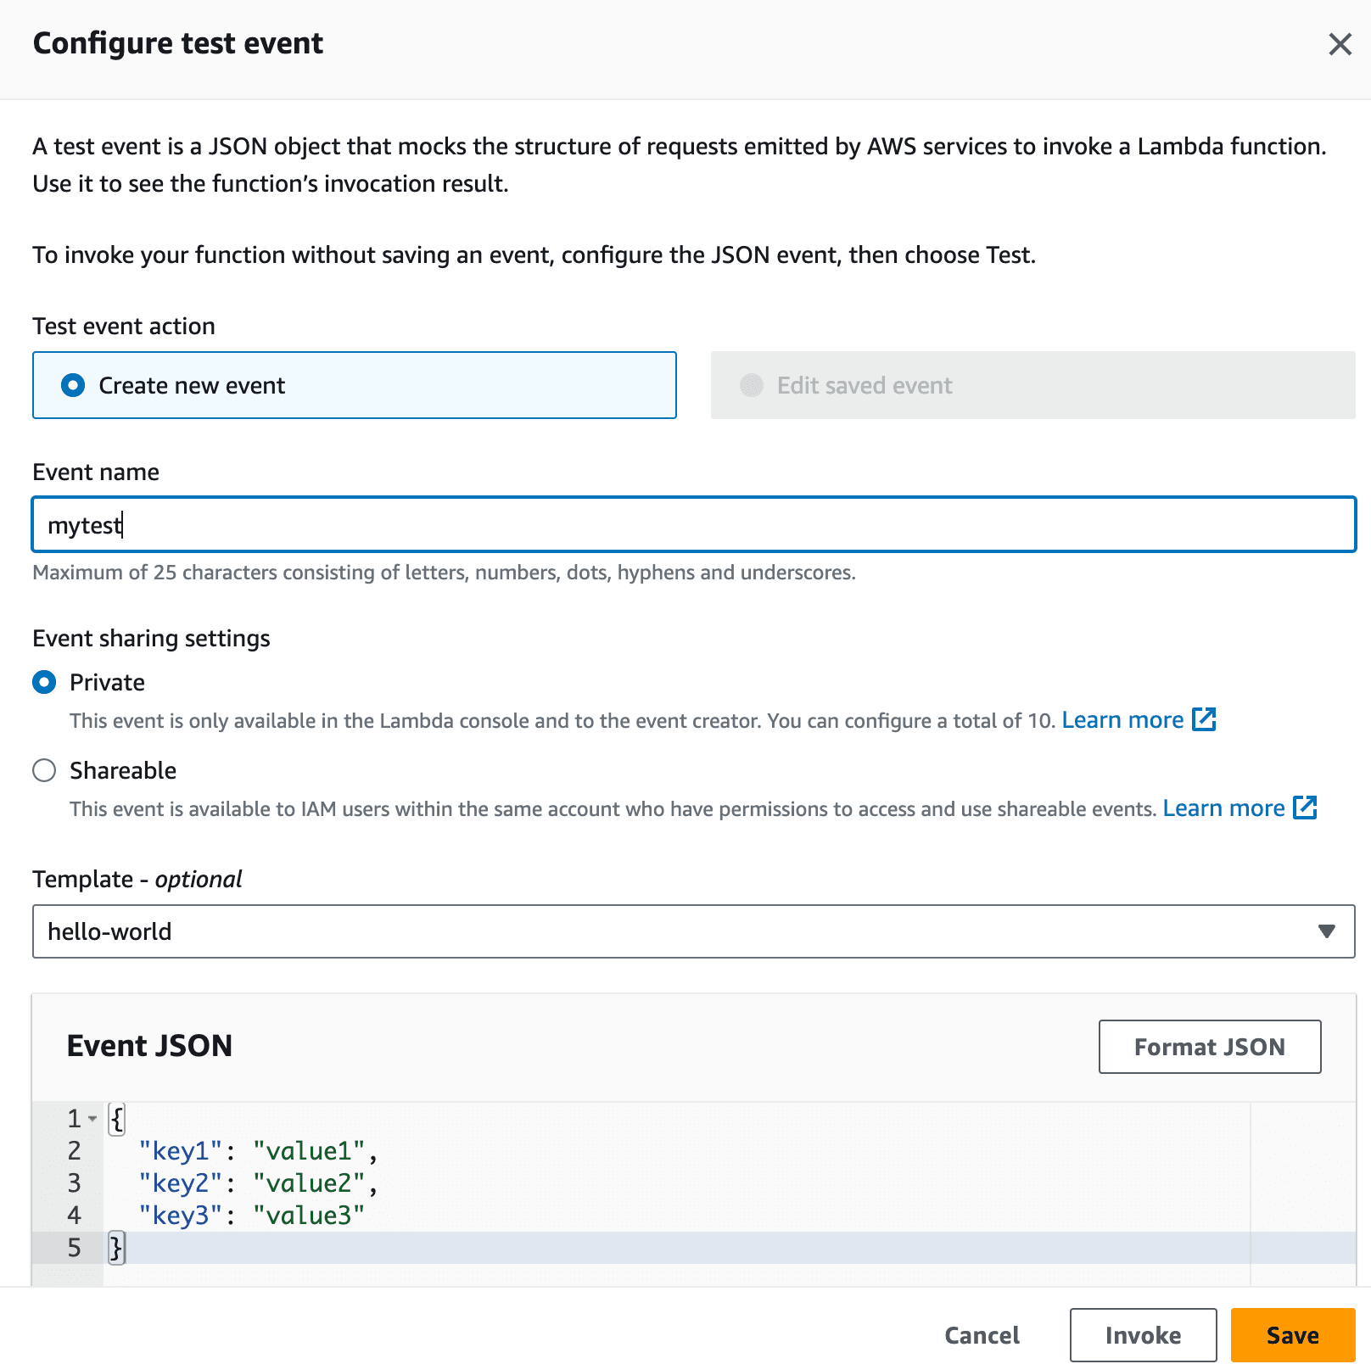Save the test event

1291,1334
